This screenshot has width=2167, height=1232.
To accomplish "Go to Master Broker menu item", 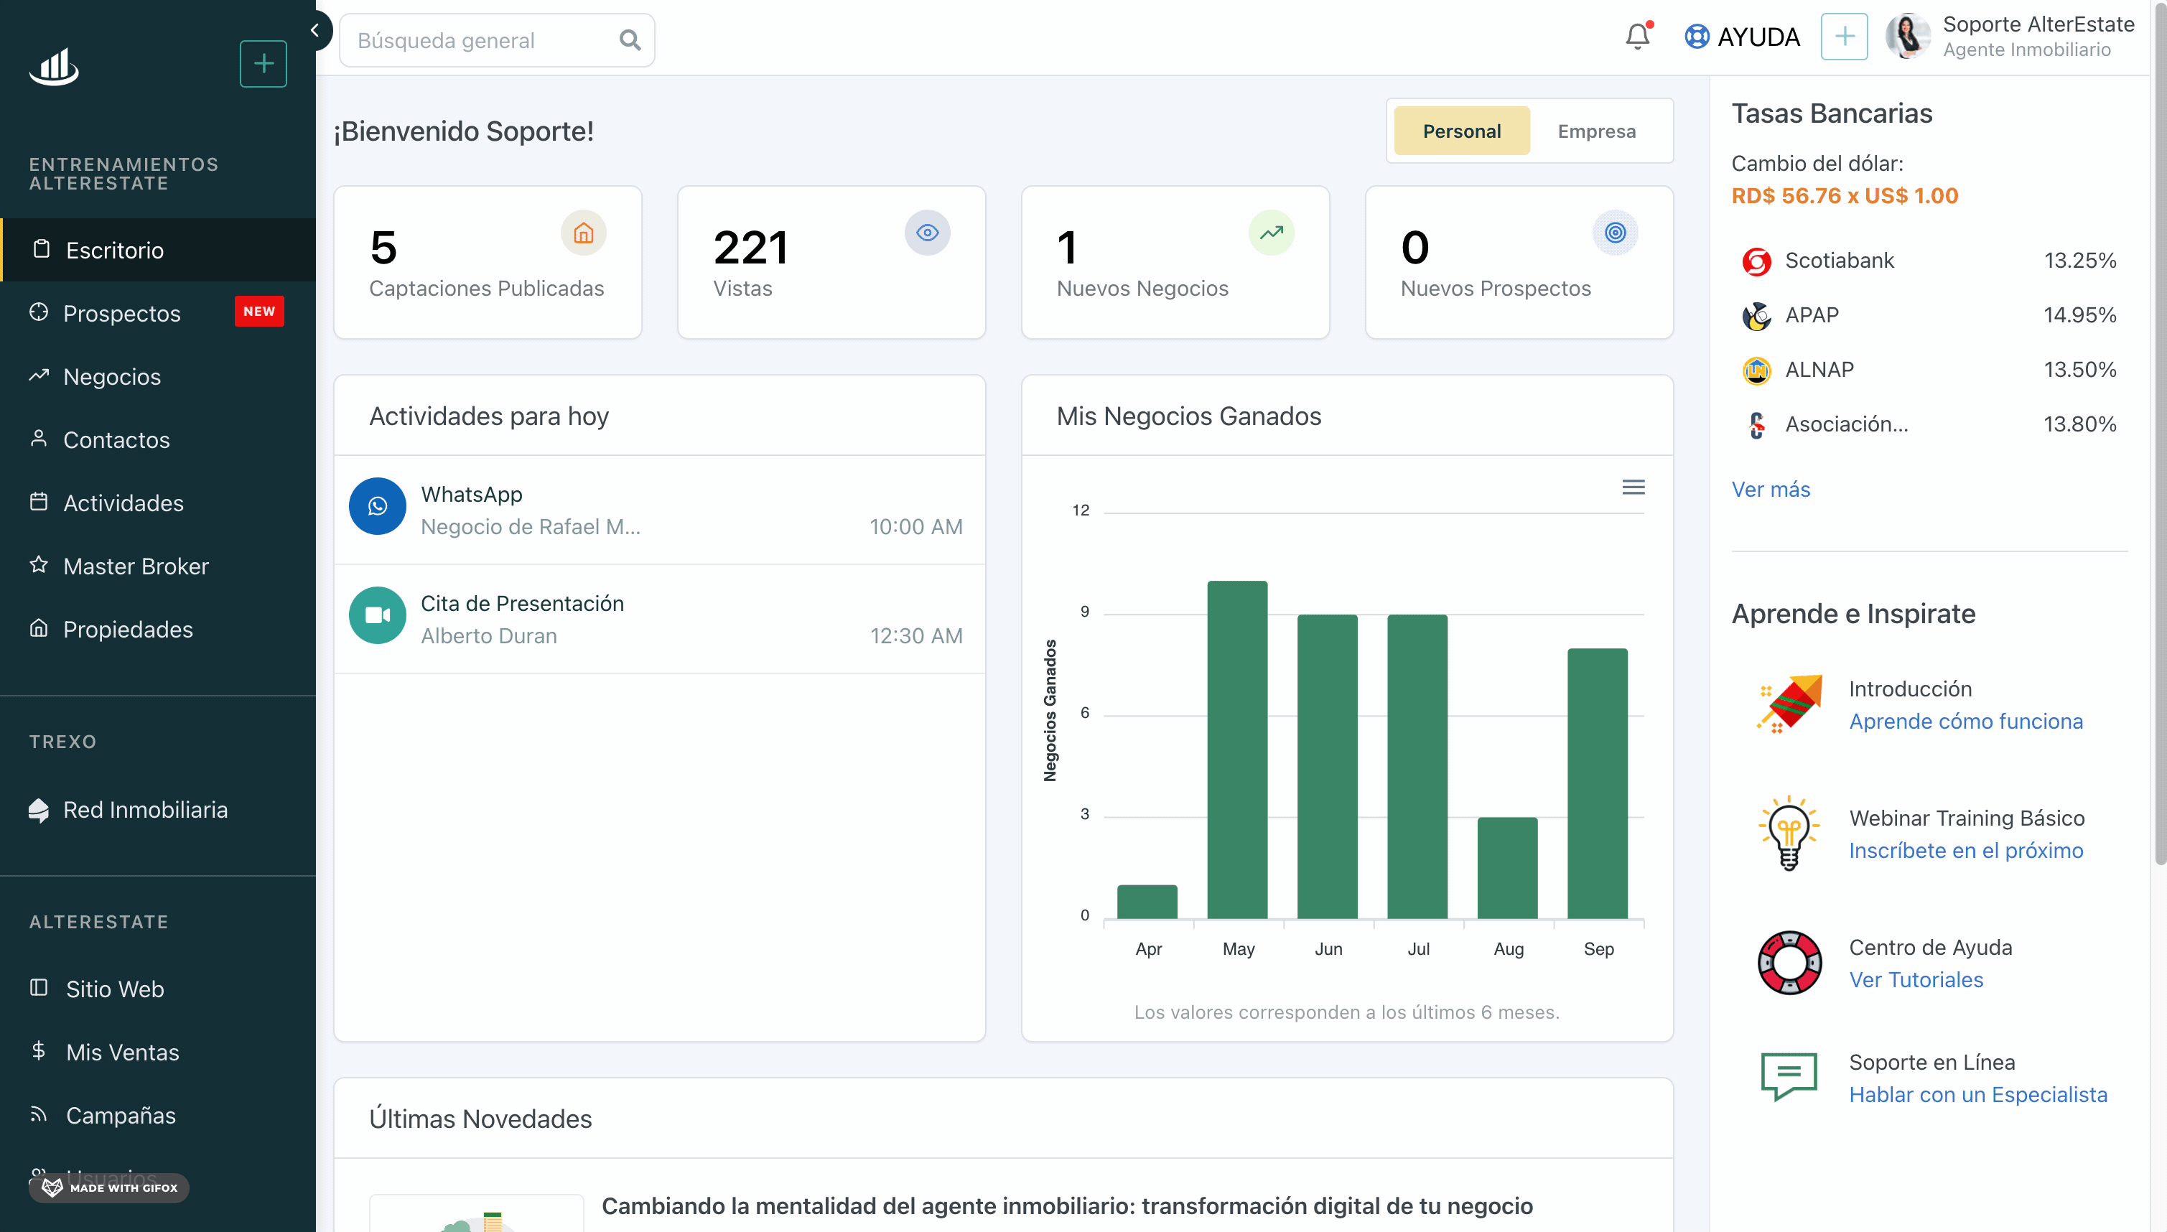I will click(x=136, y=566).
